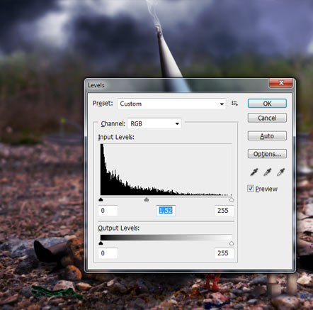
Task: Click OK to apply levels
Action: click(x=267, y=104)
